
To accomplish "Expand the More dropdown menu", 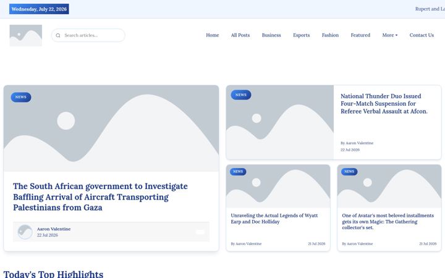I will (x=390, y=35).
